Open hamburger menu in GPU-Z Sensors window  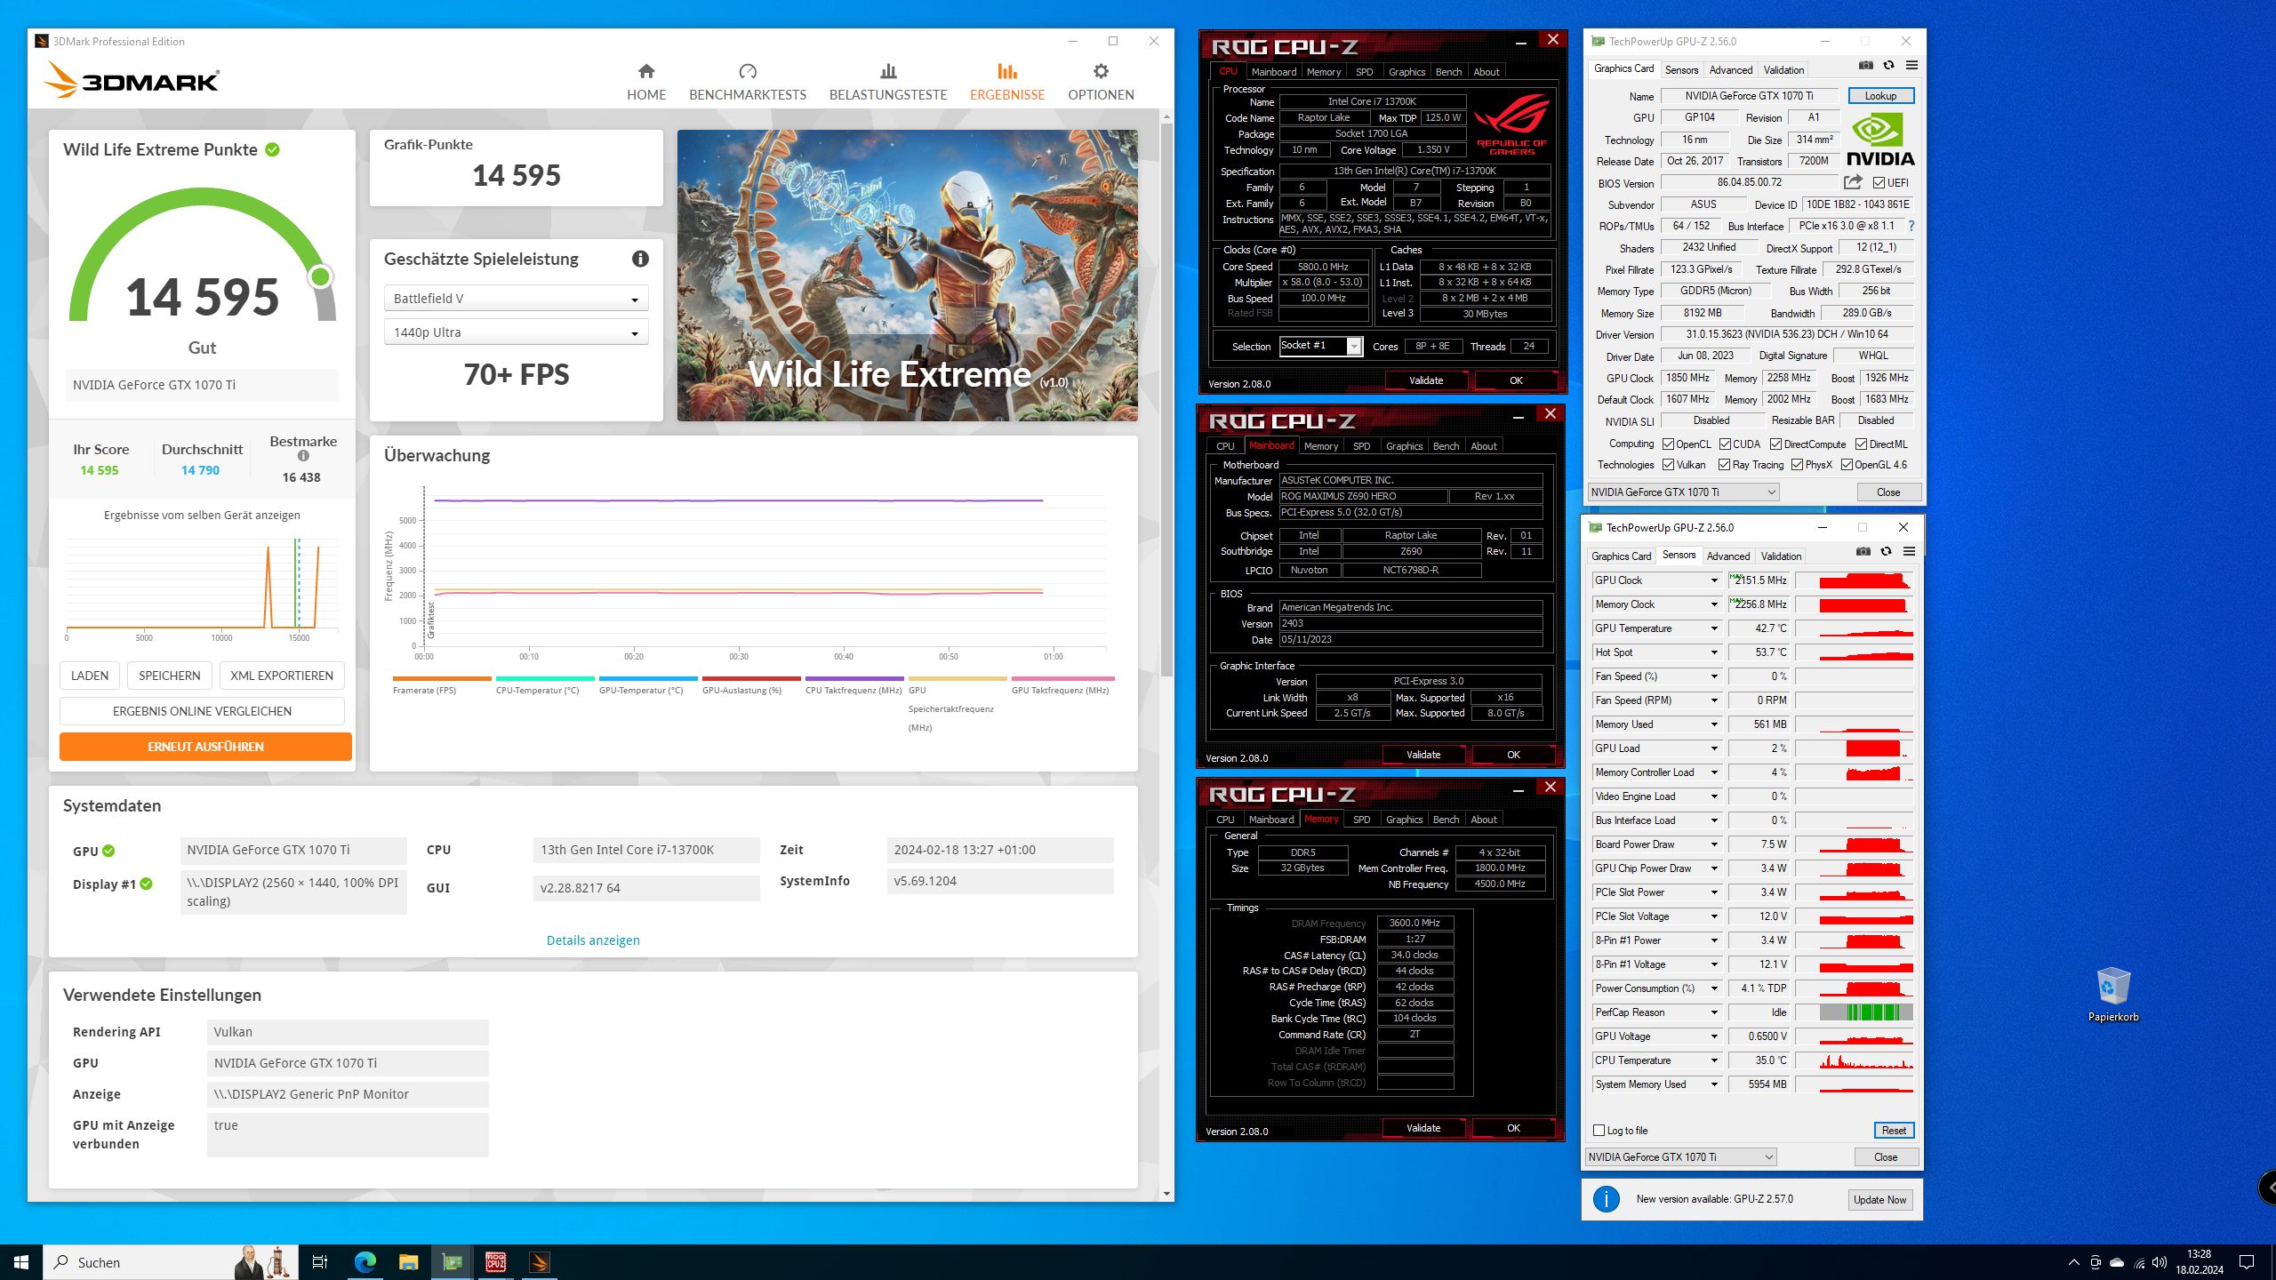click(x=1909, y=551)
